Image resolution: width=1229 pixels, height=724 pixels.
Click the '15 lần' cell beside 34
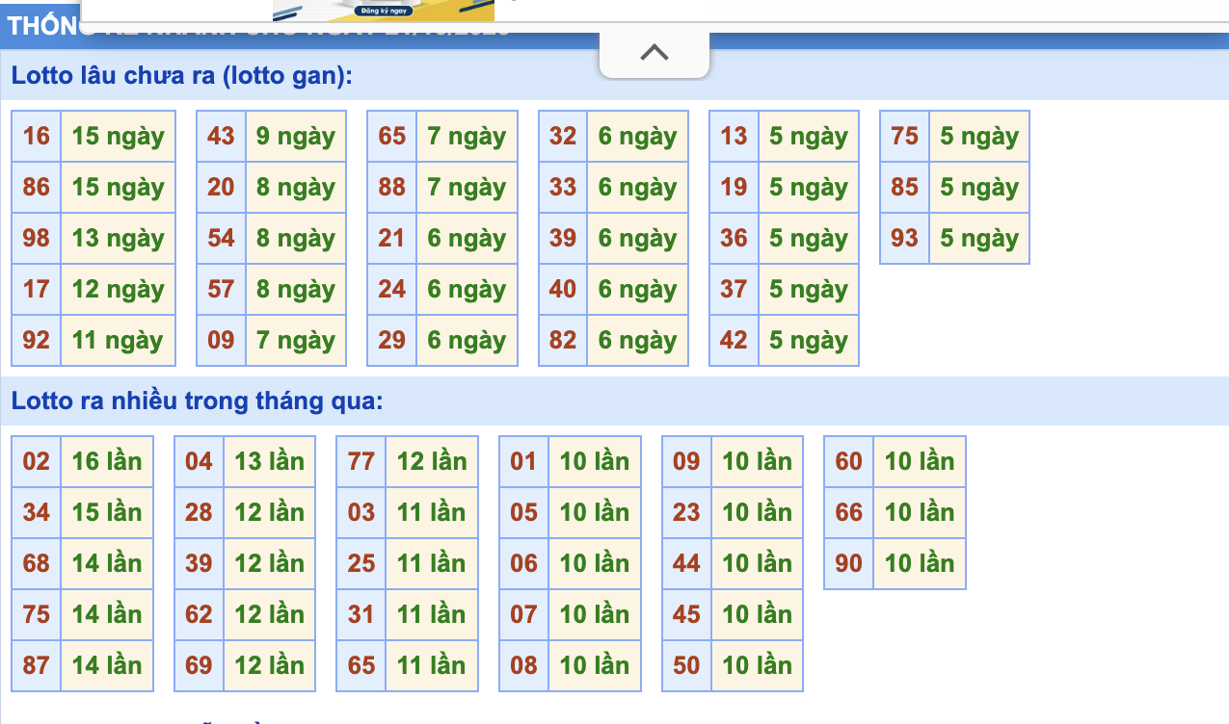[x=107, y=513]
